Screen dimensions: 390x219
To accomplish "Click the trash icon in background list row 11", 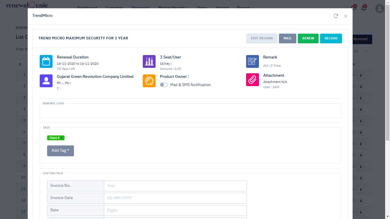I will pyautogui.click(x=361, y=190).
